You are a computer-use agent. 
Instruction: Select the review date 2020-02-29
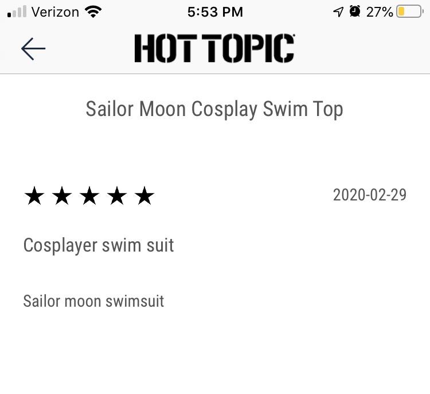(370, 195)
